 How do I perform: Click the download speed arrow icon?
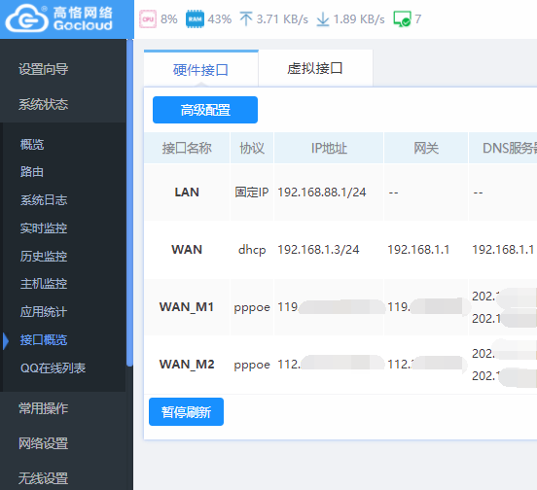click(x=323, y=18)
